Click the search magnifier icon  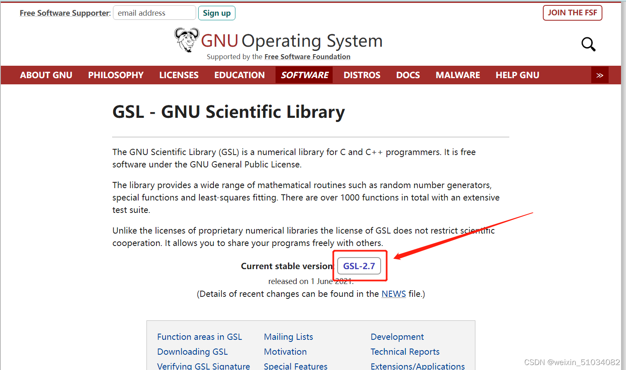[588, 44]
